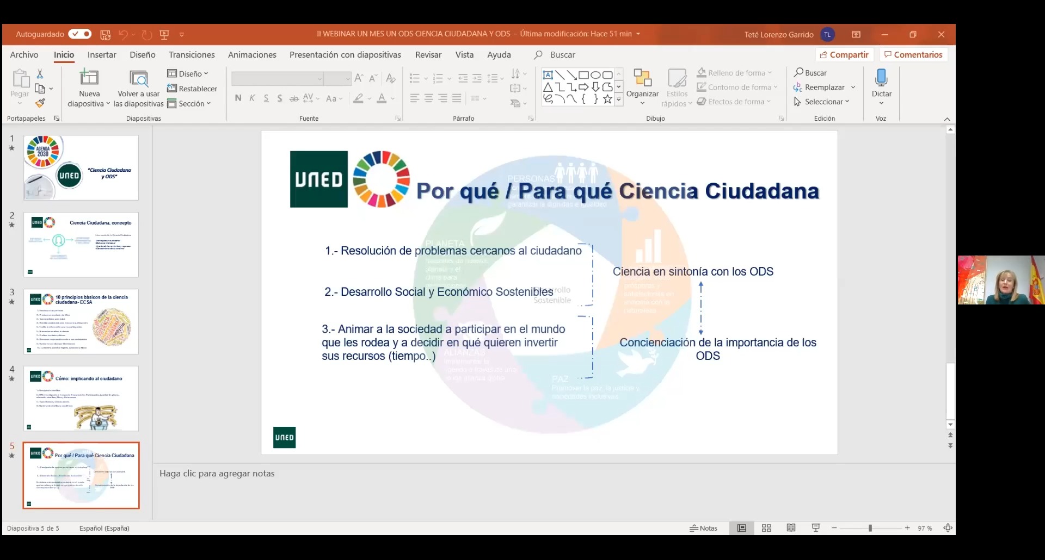1045x560 pixels.
Task: Toggle italic K formatting
Action: point(252,98)
